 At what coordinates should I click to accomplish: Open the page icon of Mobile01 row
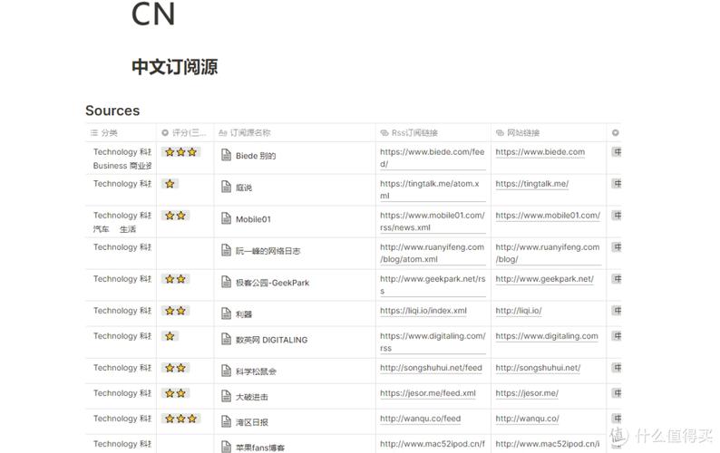(x=226, y=218)
